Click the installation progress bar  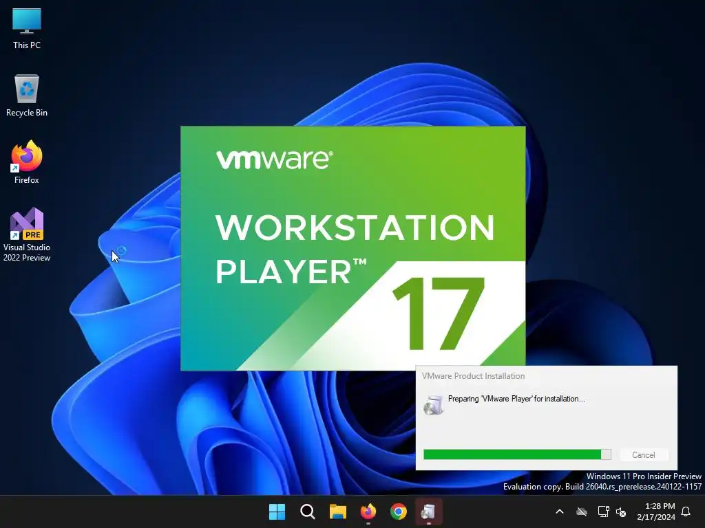(517, 454)
